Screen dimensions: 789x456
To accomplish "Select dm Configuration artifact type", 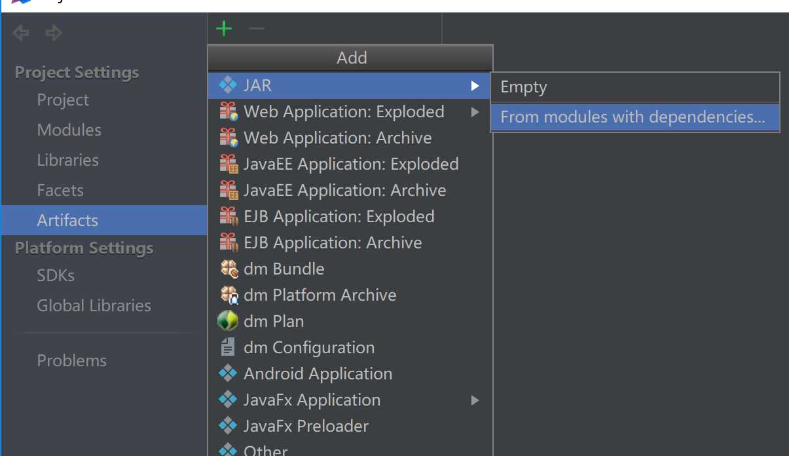I will tap(350, 347).
